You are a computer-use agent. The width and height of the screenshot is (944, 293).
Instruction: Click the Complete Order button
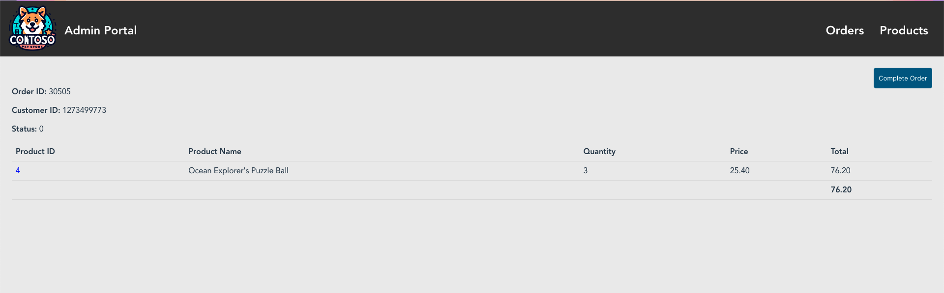pyautogui.click(x=902, y=78)
